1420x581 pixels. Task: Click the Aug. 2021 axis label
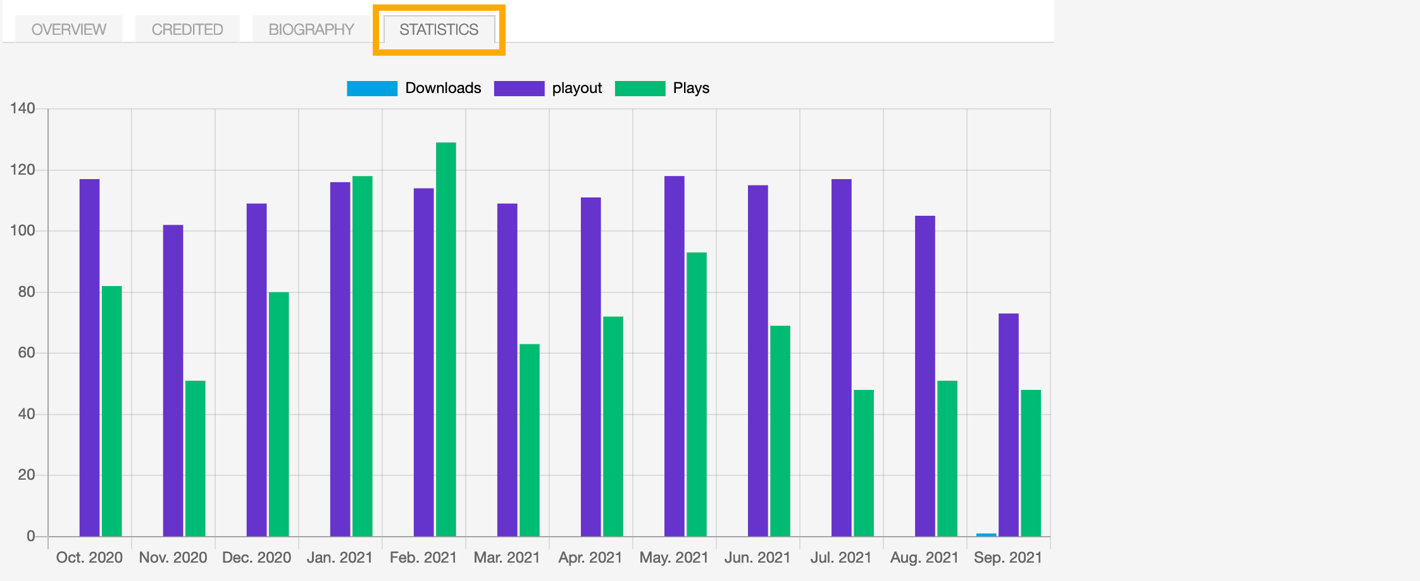click(x=925, y=558)
